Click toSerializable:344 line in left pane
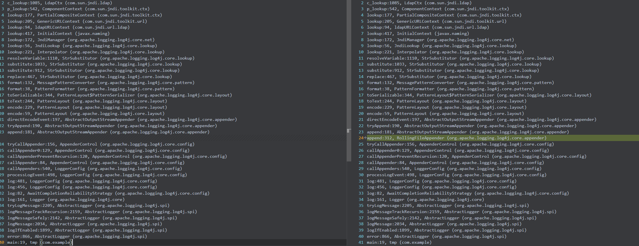The image size is (639, 246). 120,95
